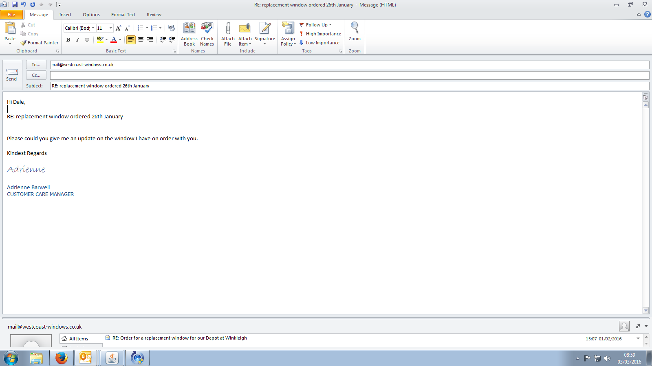Toggle Align Text Left
The width and height of the screenshot is (652, 366).
(x=131, y=40)
